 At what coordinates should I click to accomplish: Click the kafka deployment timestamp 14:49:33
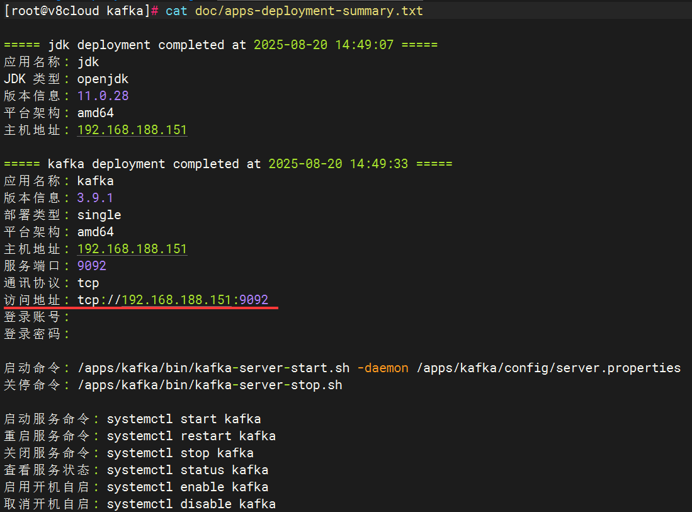coord(379,164)
